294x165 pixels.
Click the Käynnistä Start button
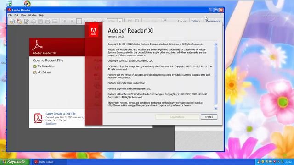pos(15,162)
